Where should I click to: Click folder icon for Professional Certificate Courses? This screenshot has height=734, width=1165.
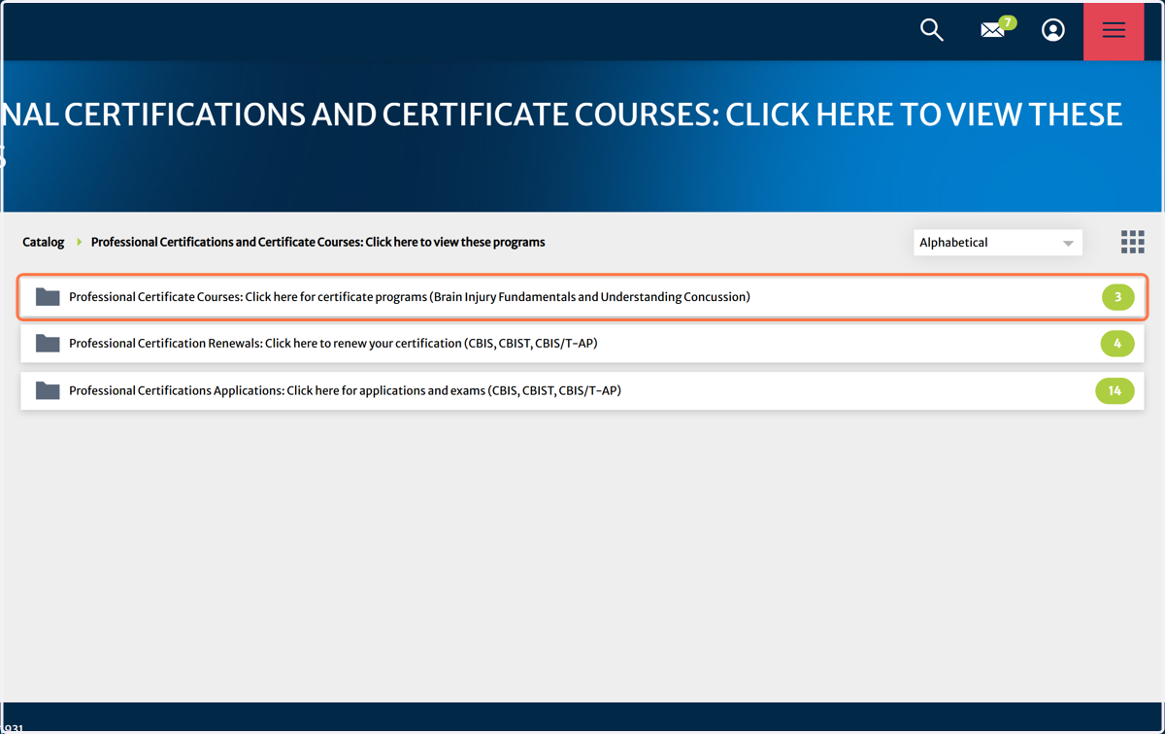(48, 296)
